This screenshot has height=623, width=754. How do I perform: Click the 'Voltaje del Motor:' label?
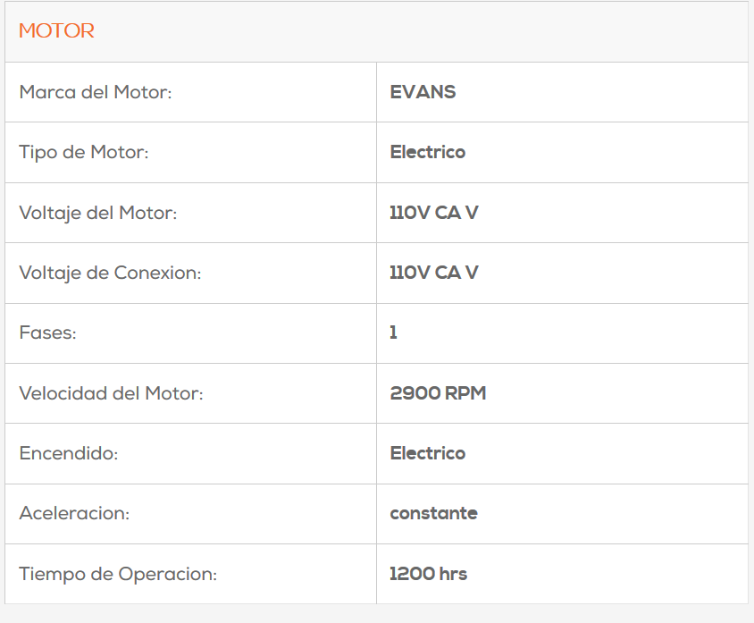tap(97, 213)
